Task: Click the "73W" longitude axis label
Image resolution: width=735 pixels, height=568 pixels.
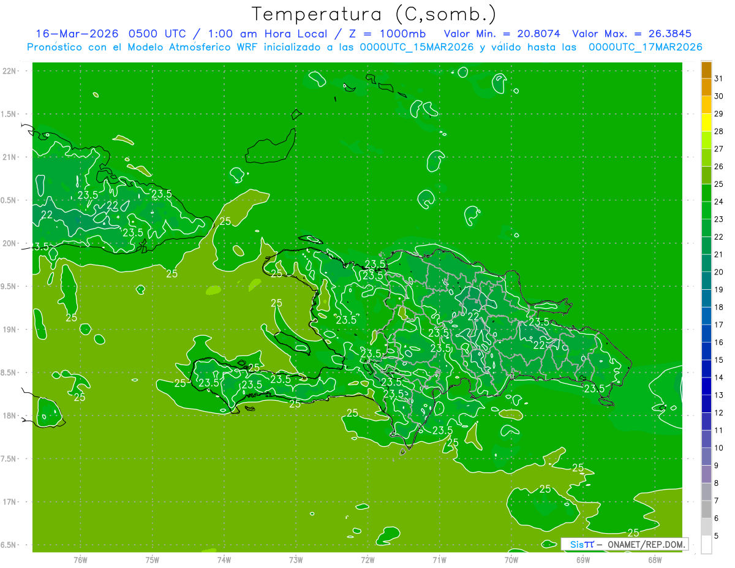Action: tap(296, 559)
